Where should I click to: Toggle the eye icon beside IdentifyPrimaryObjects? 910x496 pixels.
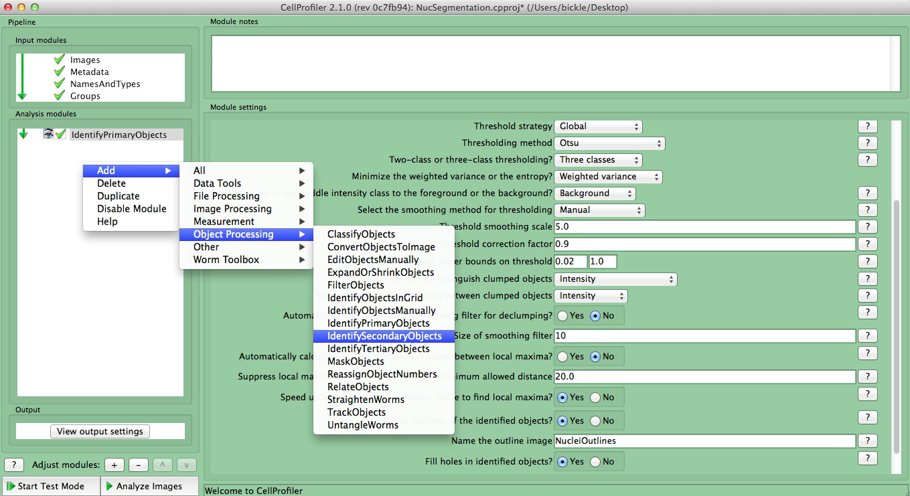pos(48,135)
